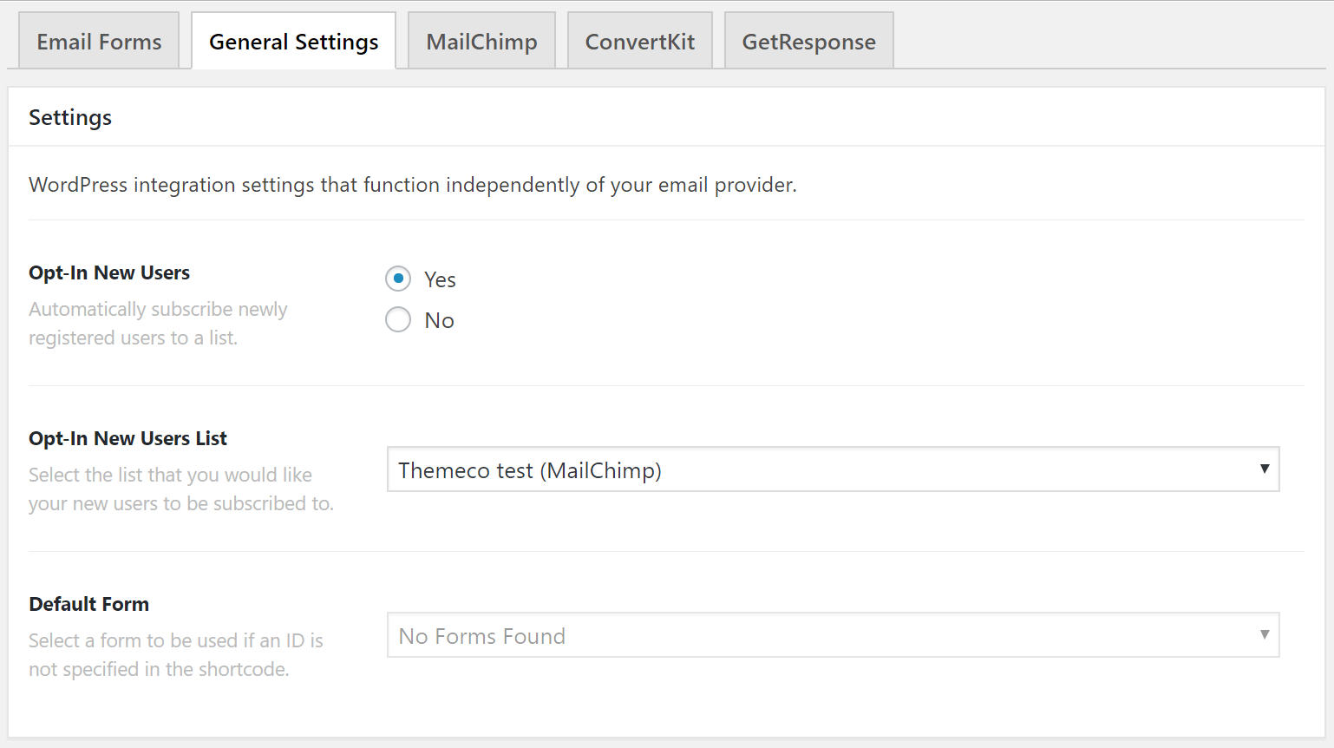
Task: Click the WordPress integration description text
Action: pyautogui.click(x=412, y=185)
